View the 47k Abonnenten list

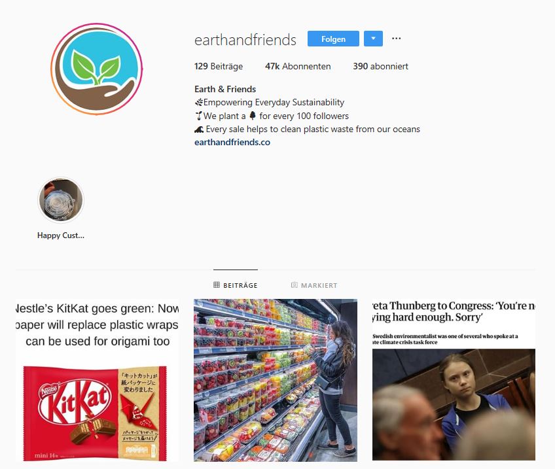tap(298, 66)
